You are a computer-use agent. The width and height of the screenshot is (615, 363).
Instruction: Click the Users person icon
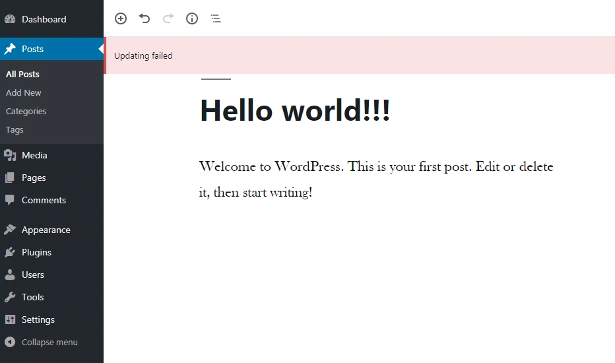(x=10, y=275)
